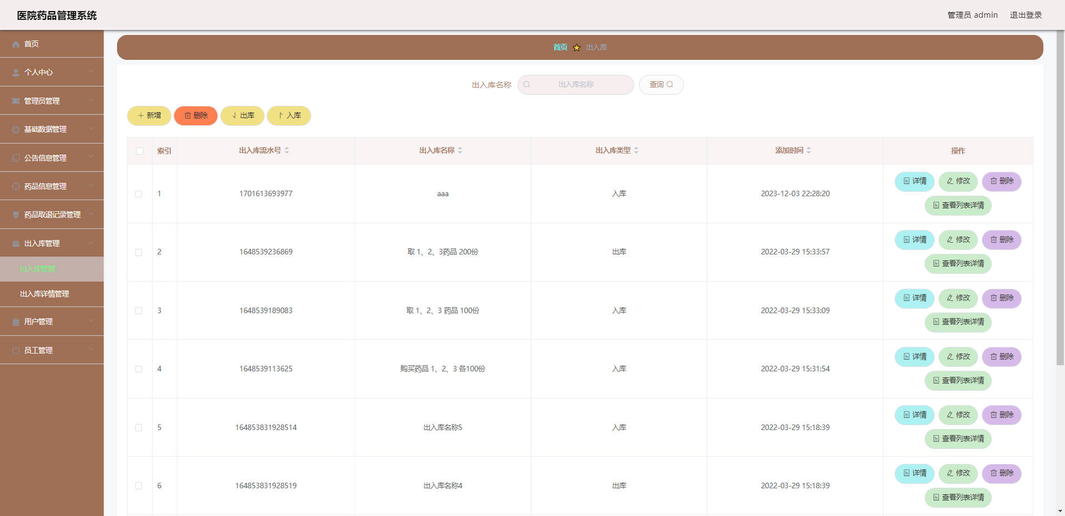
Task: Check the checkbox for row 6
Action: [139, 486]
